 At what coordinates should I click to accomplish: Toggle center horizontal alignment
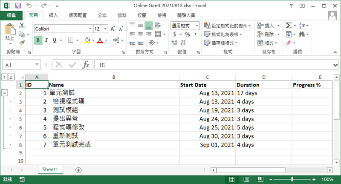141,34
